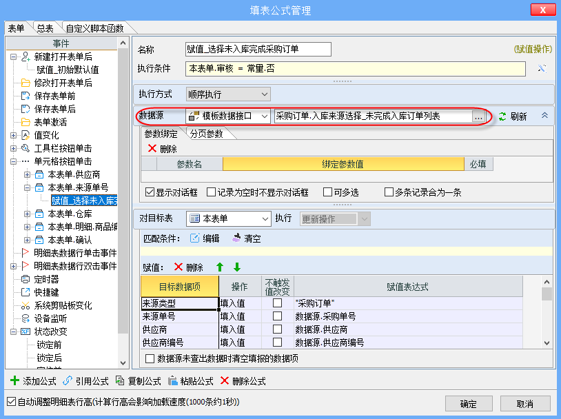Toggle 不触发值改变 checkbox for 供应商 row
Viewport: 561px width, 419px height.
click(277, 329)
